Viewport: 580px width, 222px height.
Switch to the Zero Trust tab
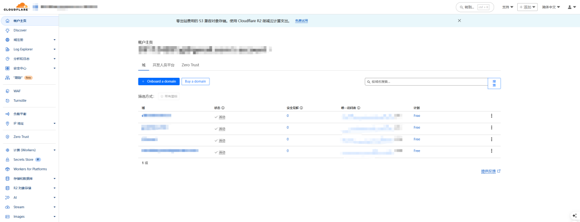point(190,65)
